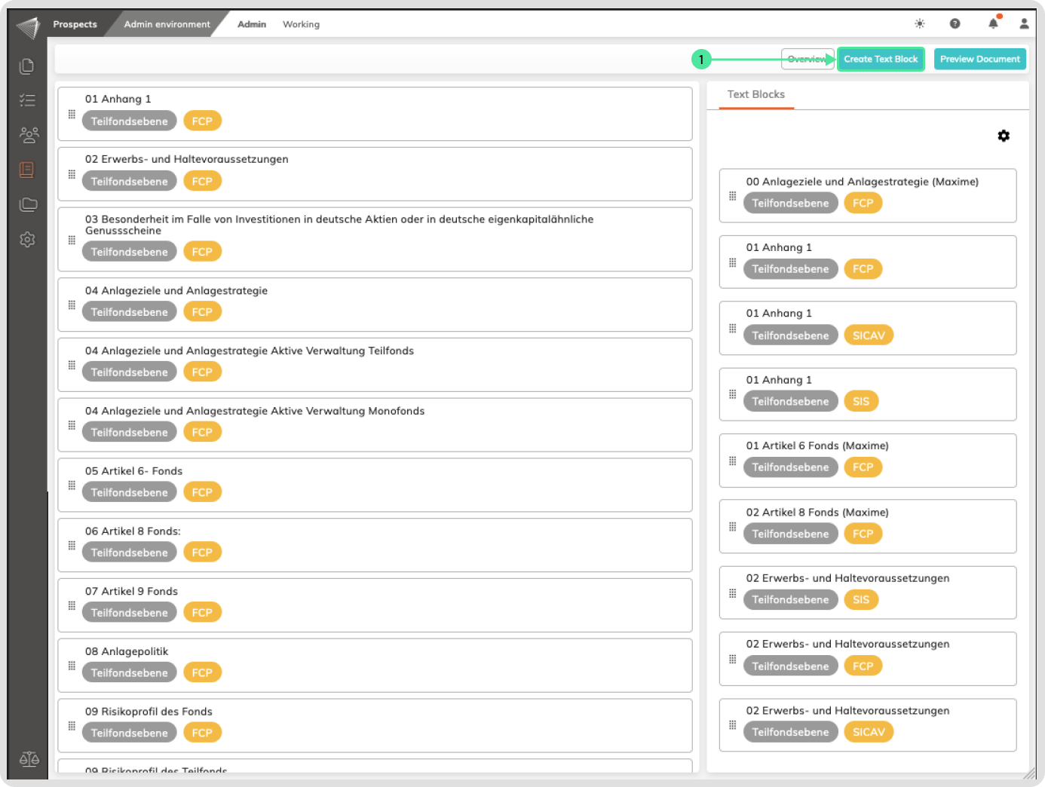
Task: Click the Create Text Block button
Action: (881, 59)
